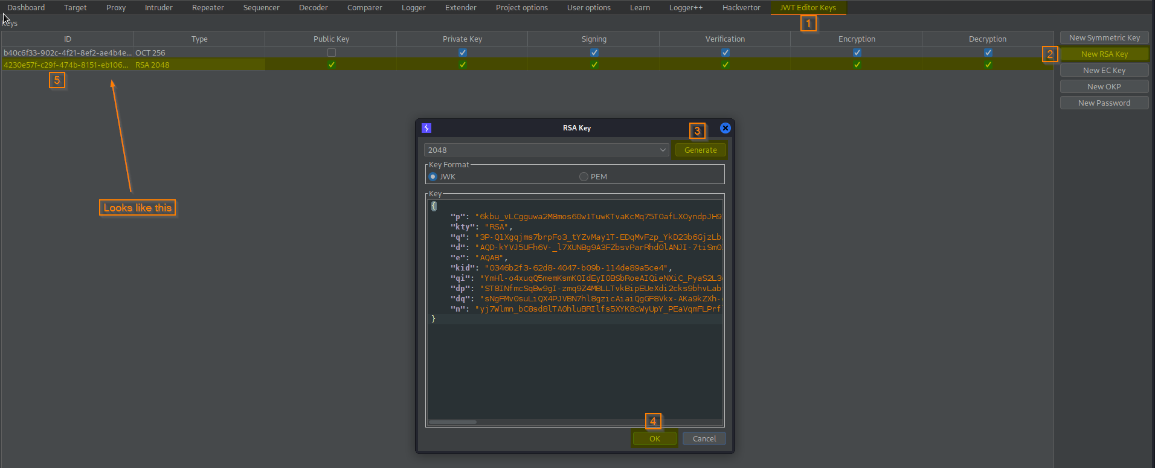Switch to the Sequencer tab

click(x=262, y=8)
